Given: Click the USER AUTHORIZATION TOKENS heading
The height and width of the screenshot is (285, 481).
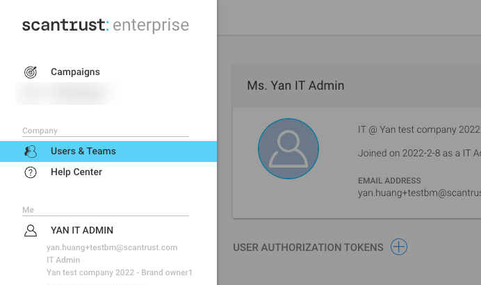Looking at the screenshot, I should (308, 247).
